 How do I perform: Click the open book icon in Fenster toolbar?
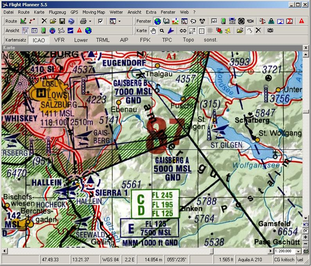(166, 21)
